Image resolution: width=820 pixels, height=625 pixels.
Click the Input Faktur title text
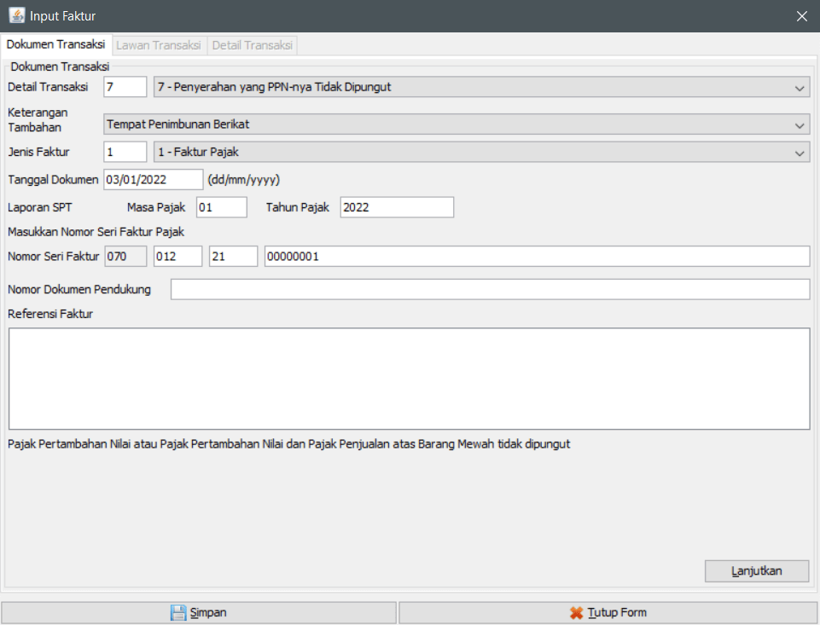(63, 16)
